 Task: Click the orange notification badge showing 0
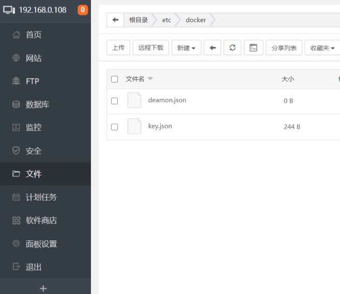pyautogui.click(x=83, y=10)
